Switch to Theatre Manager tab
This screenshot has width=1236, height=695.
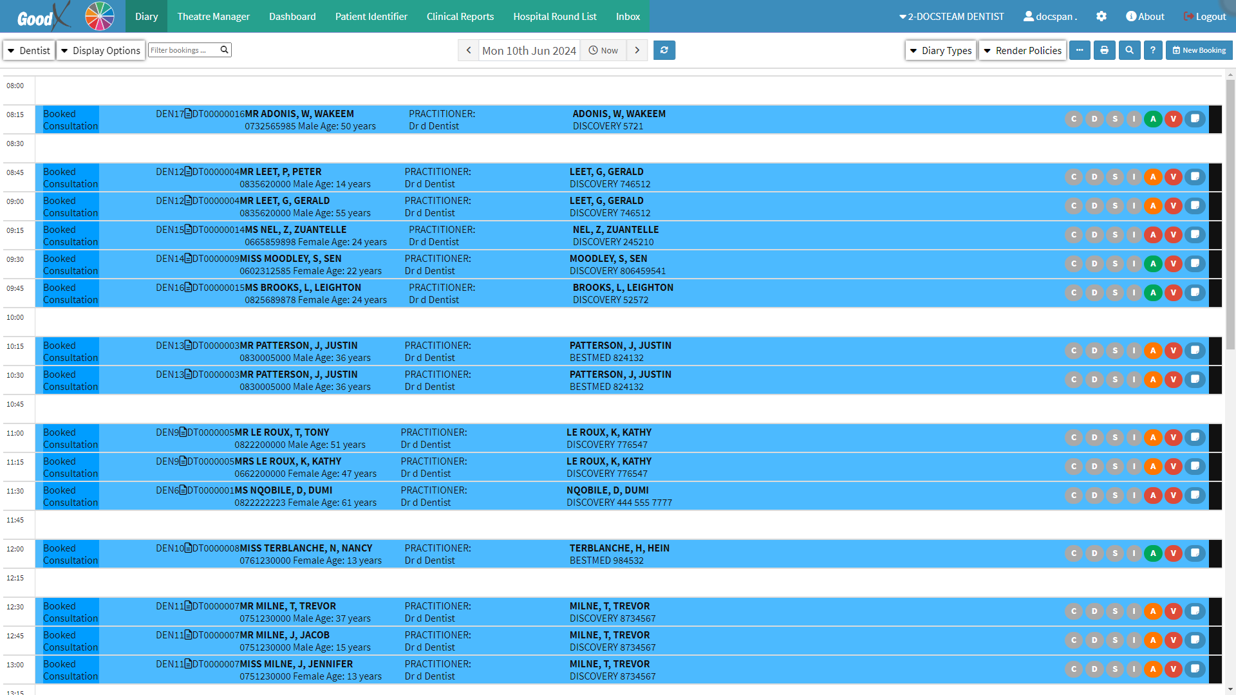pyautogui.click(x=213, y=16)
